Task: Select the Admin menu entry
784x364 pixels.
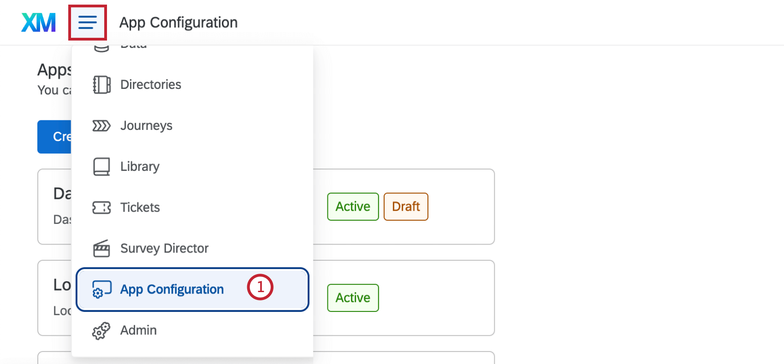Action: [x=138, y=330]
